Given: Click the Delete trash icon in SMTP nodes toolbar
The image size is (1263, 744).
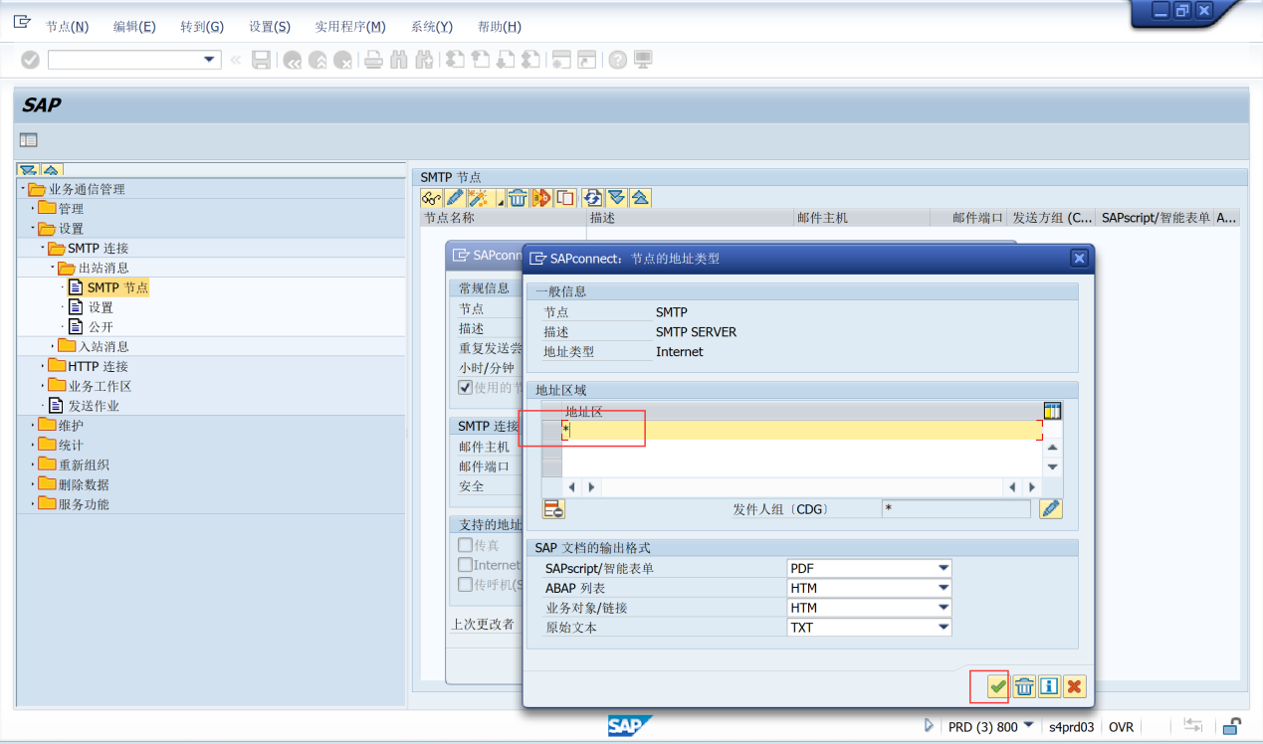Looking at the screenshot, I should 518,198.
